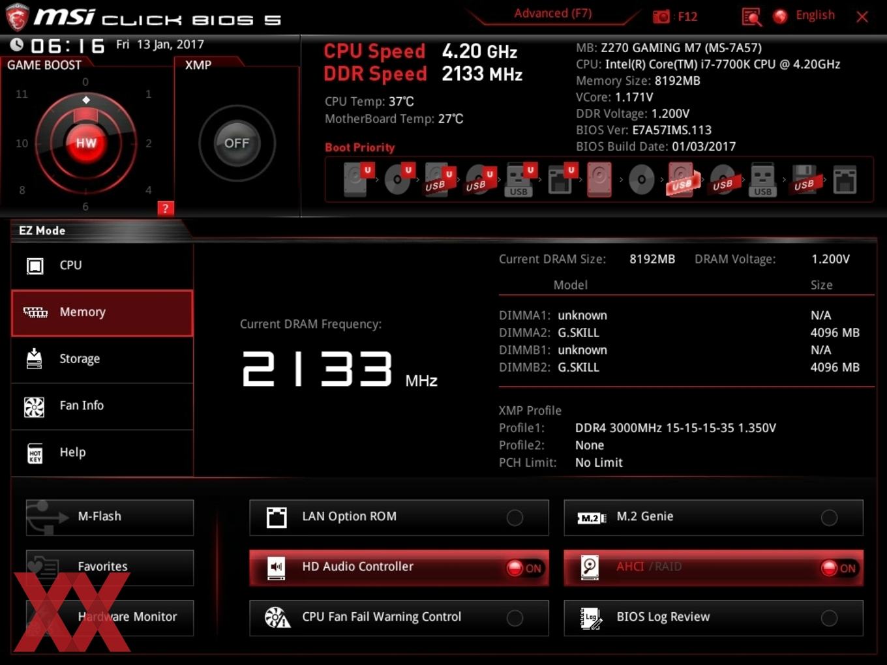Screen dimensions: 887x665
Task: Click the EZ Mode header label
Action: 42,231
